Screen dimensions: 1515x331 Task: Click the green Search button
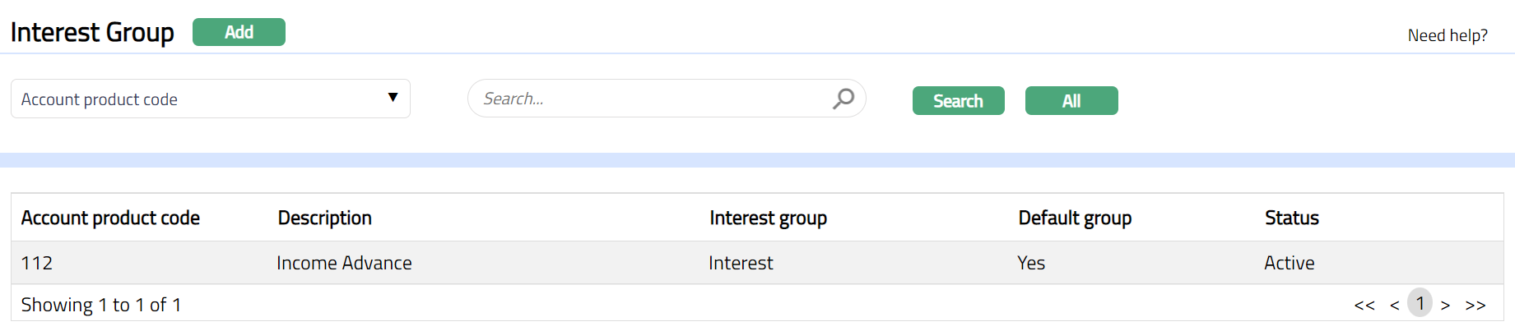pos(958,101)
